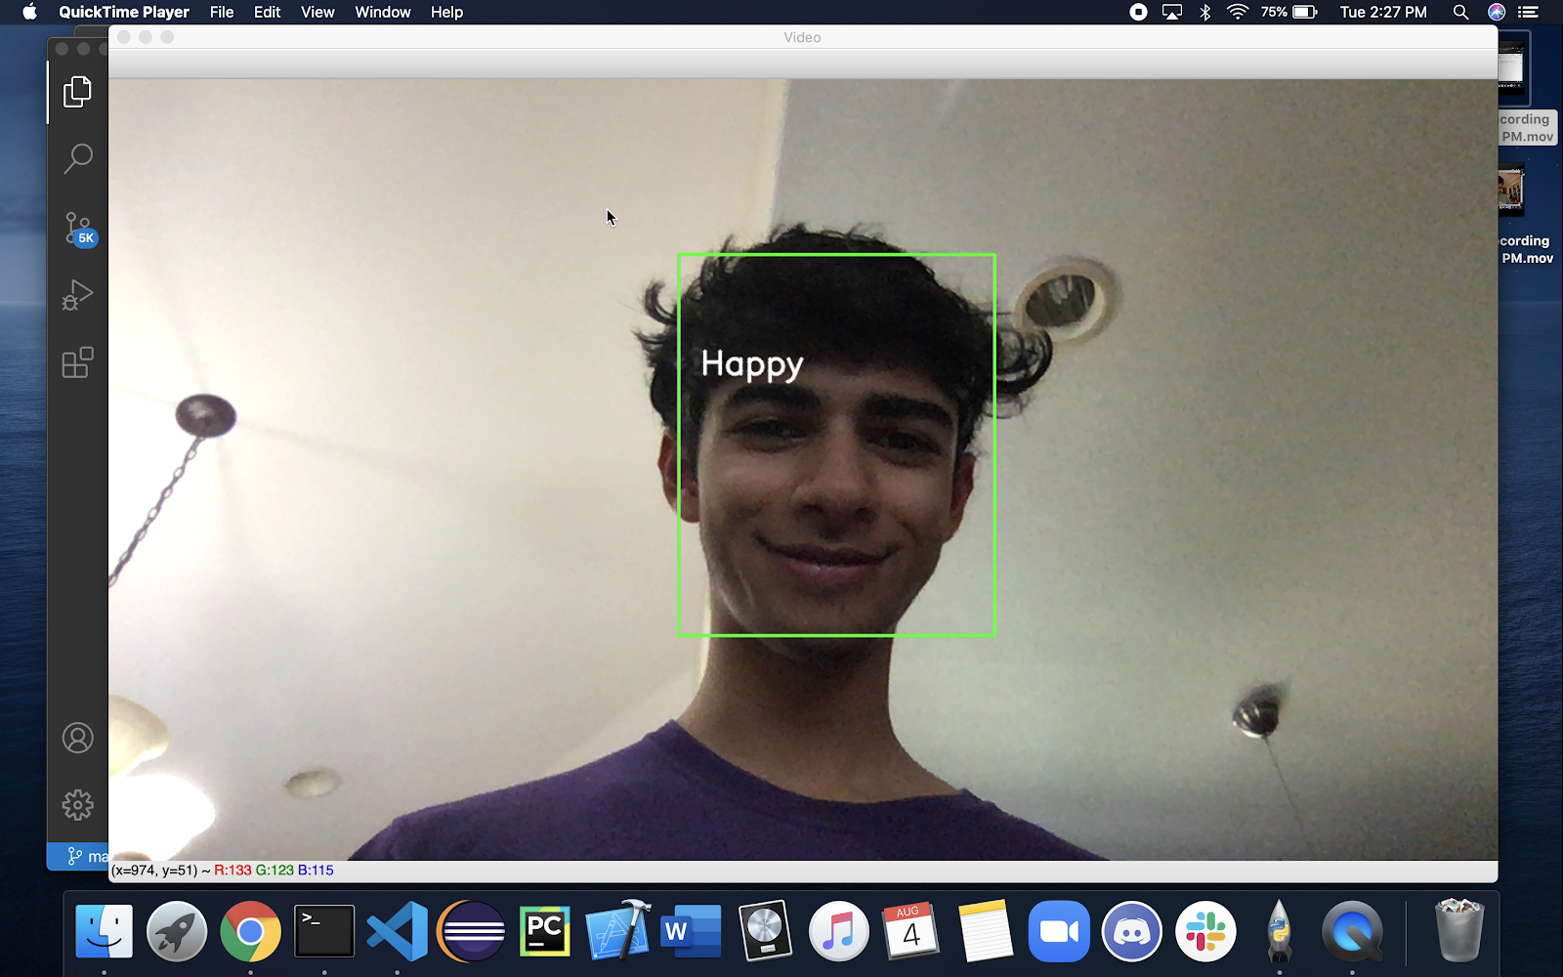Stop the screen recording from menu bar
This screenshot has height=977, width=1563.
click(1138, 12)
